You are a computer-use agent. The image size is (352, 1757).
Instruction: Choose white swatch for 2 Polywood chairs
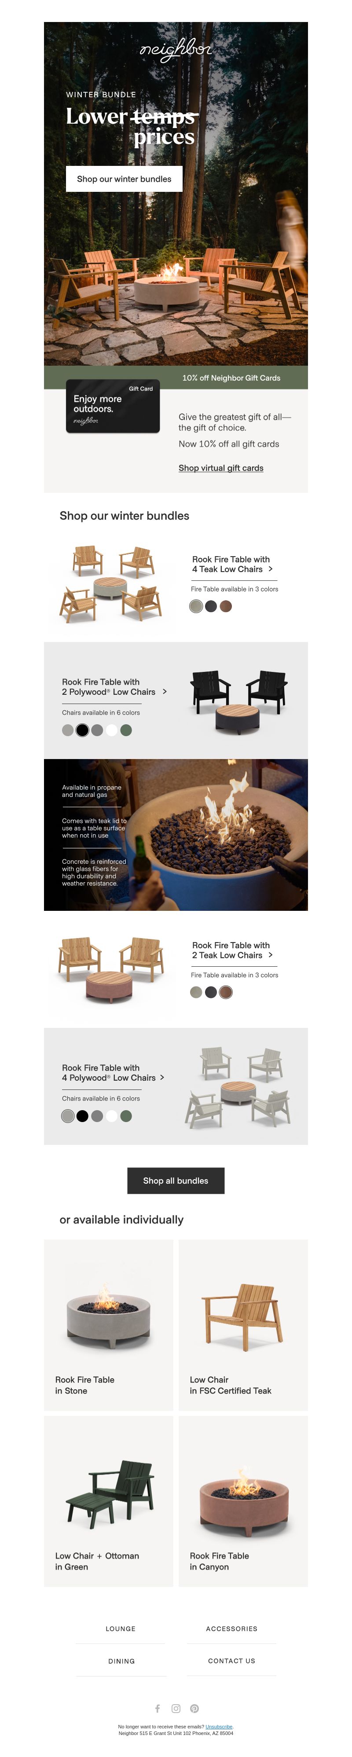pyautogui.click(x=112, y=730)
